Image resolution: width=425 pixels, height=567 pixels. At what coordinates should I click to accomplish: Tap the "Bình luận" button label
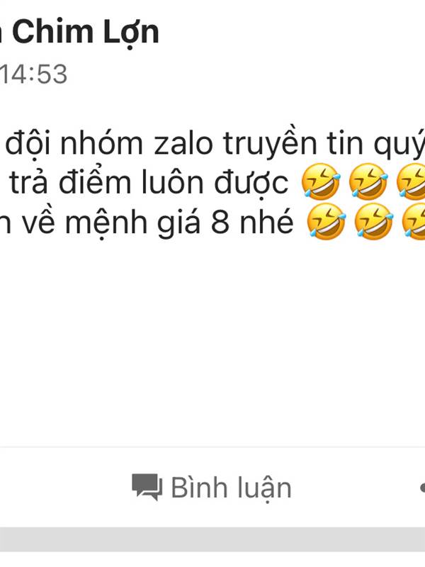pos(231,488)
